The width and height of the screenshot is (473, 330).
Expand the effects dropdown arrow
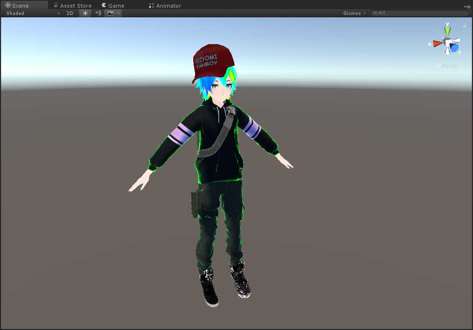pyautogui.click(x=119, y=13)
